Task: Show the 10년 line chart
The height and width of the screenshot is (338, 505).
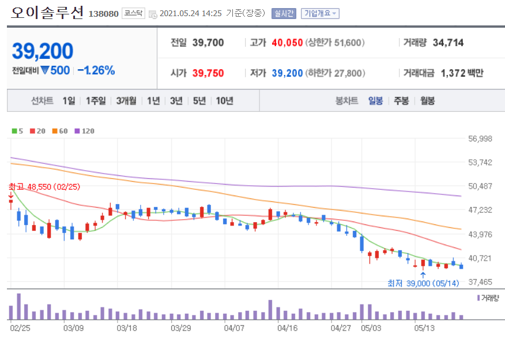Action: coord(224,101)
